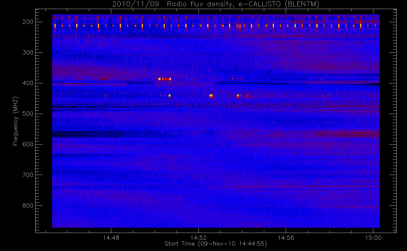This screenshot has width=407, height=251.
Task: Click the 200 frequency tick label
Action: click(x=28, y=22)
